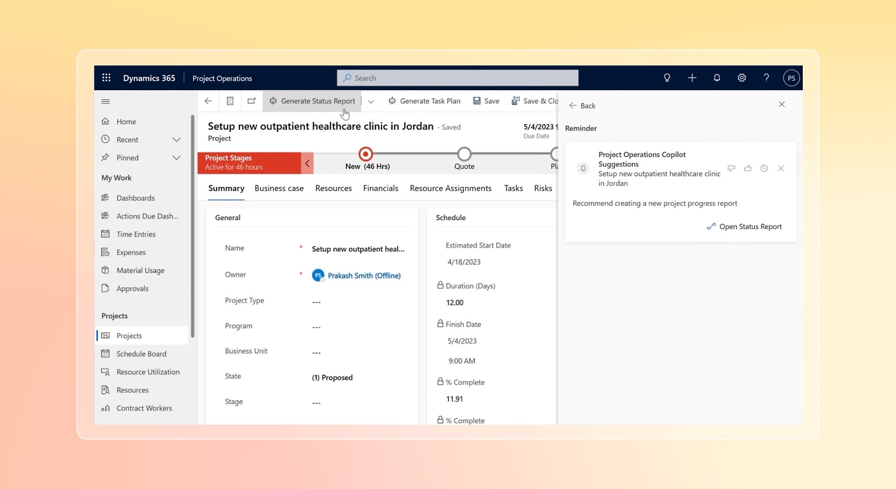Open the lightbulb insights icon
The height and width of the screenshot is (489, 896).
[667, 78]
